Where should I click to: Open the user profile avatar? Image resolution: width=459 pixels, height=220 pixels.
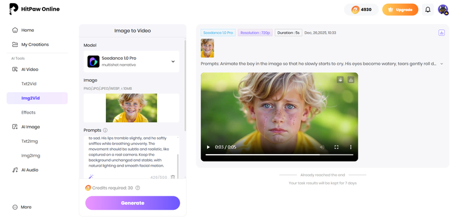tap(443, 10)
